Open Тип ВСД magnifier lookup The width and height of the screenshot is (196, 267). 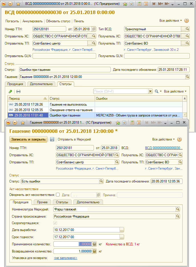pyautogui.click(x=187, y=29)
